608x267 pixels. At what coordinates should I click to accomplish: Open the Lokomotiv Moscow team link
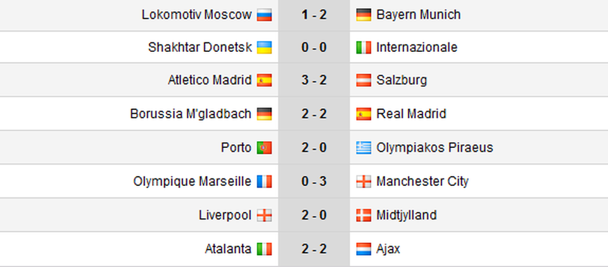pyautogui.click(x=196, y=15)
